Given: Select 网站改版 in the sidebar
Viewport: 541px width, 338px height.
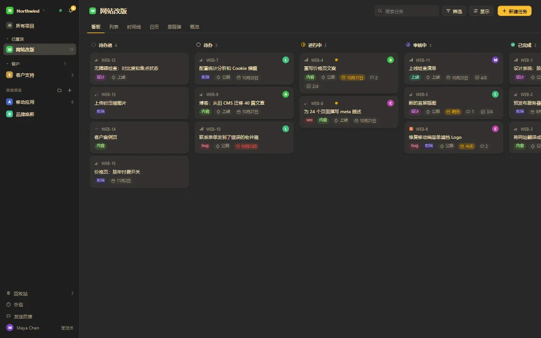Looking at the screenshot, I should pyautogui.click(x=40, y=50).
